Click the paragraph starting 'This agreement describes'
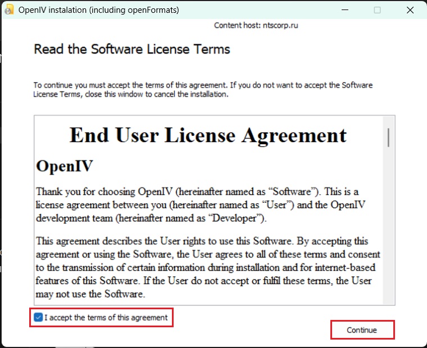 pyautogui.click(x=208, y=268)
